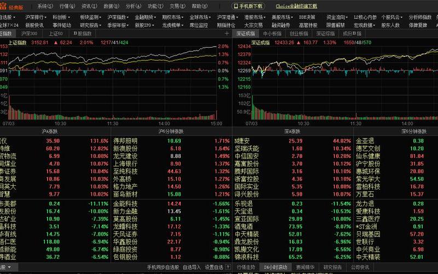This screenshot has width=438, height=274.
Task: Open 期指持仓 from the toolbar
Action: click(226, 25)
